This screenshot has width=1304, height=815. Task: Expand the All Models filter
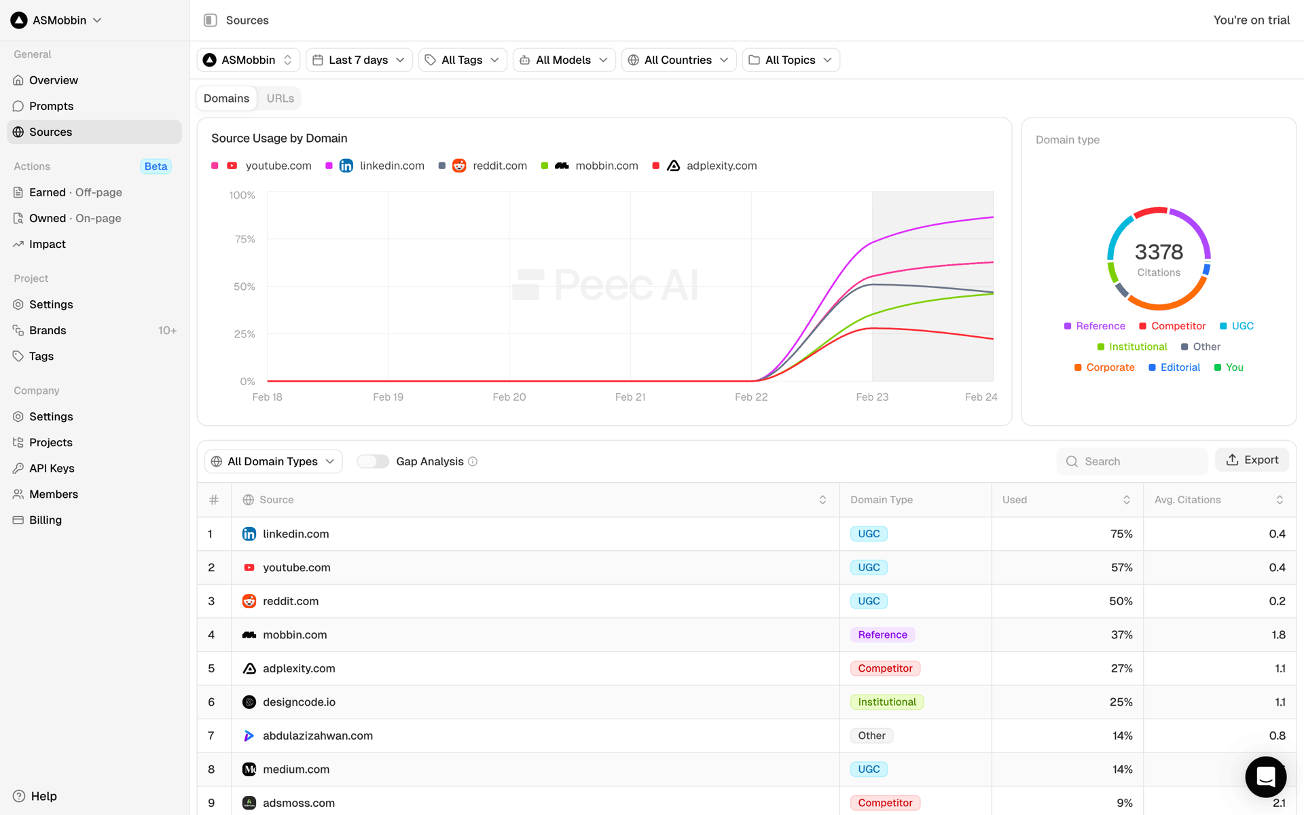point(564,60)
